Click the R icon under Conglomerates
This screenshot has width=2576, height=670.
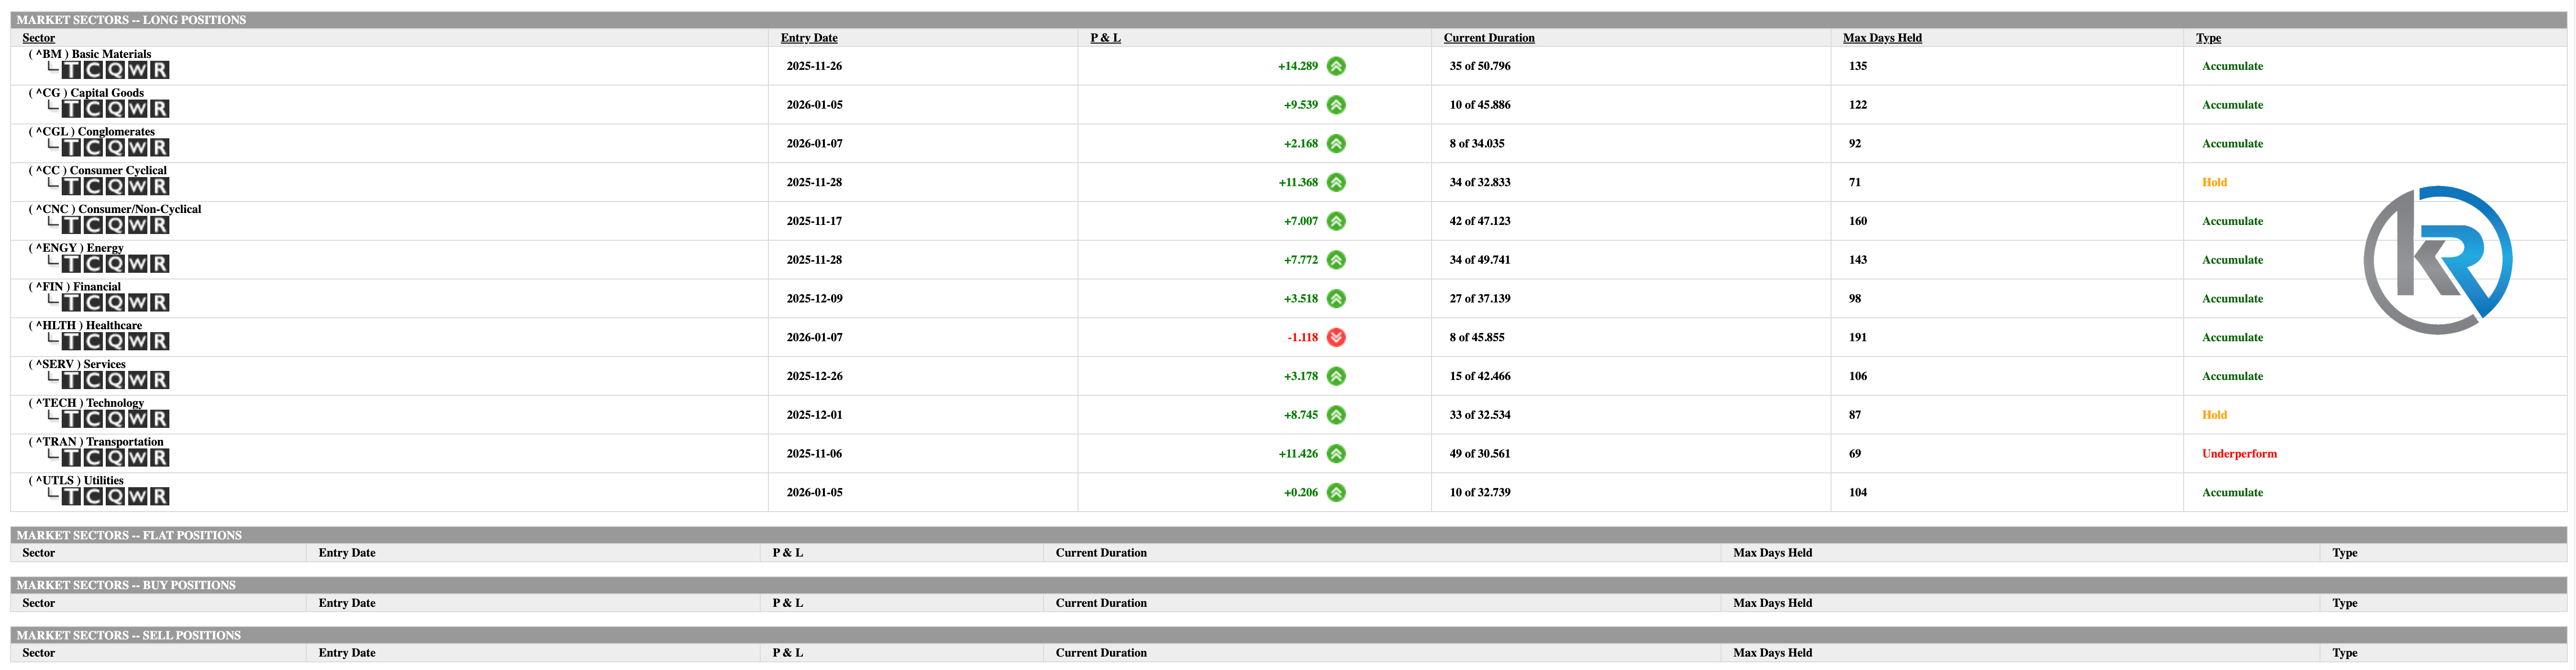point(160,148)
